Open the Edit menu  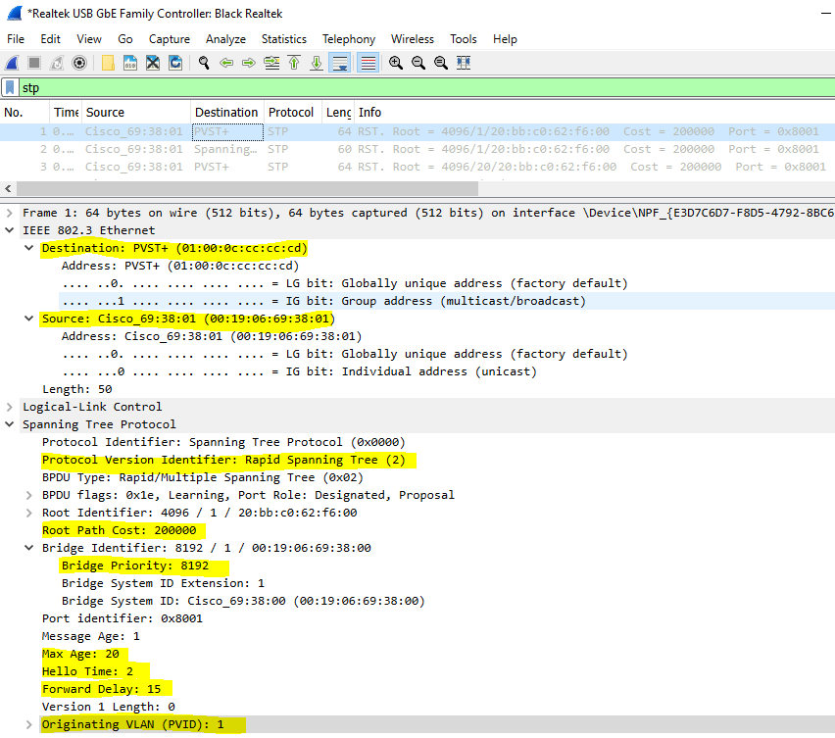click(51, 39)
